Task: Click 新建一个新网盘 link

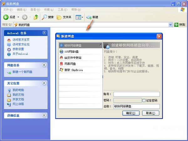Action: pyautogui.click(x=23, y=72)
